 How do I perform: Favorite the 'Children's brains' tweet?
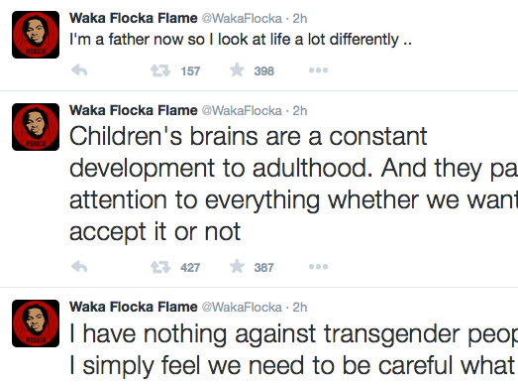(x=237, y=266)
